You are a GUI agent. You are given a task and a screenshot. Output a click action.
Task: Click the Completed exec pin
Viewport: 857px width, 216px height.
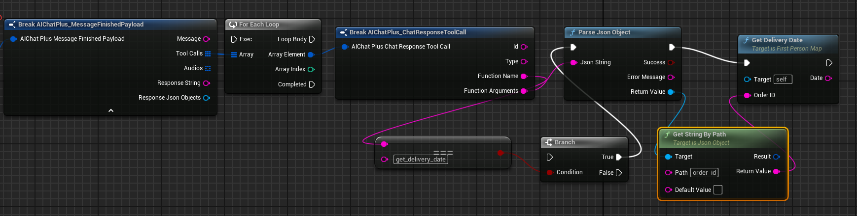(x=312, y=84)
